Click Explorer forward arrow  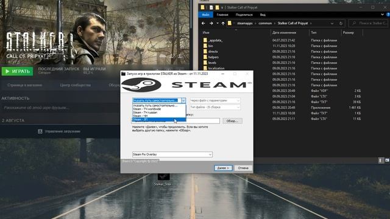pyautogui.click(x=211, y=23)
